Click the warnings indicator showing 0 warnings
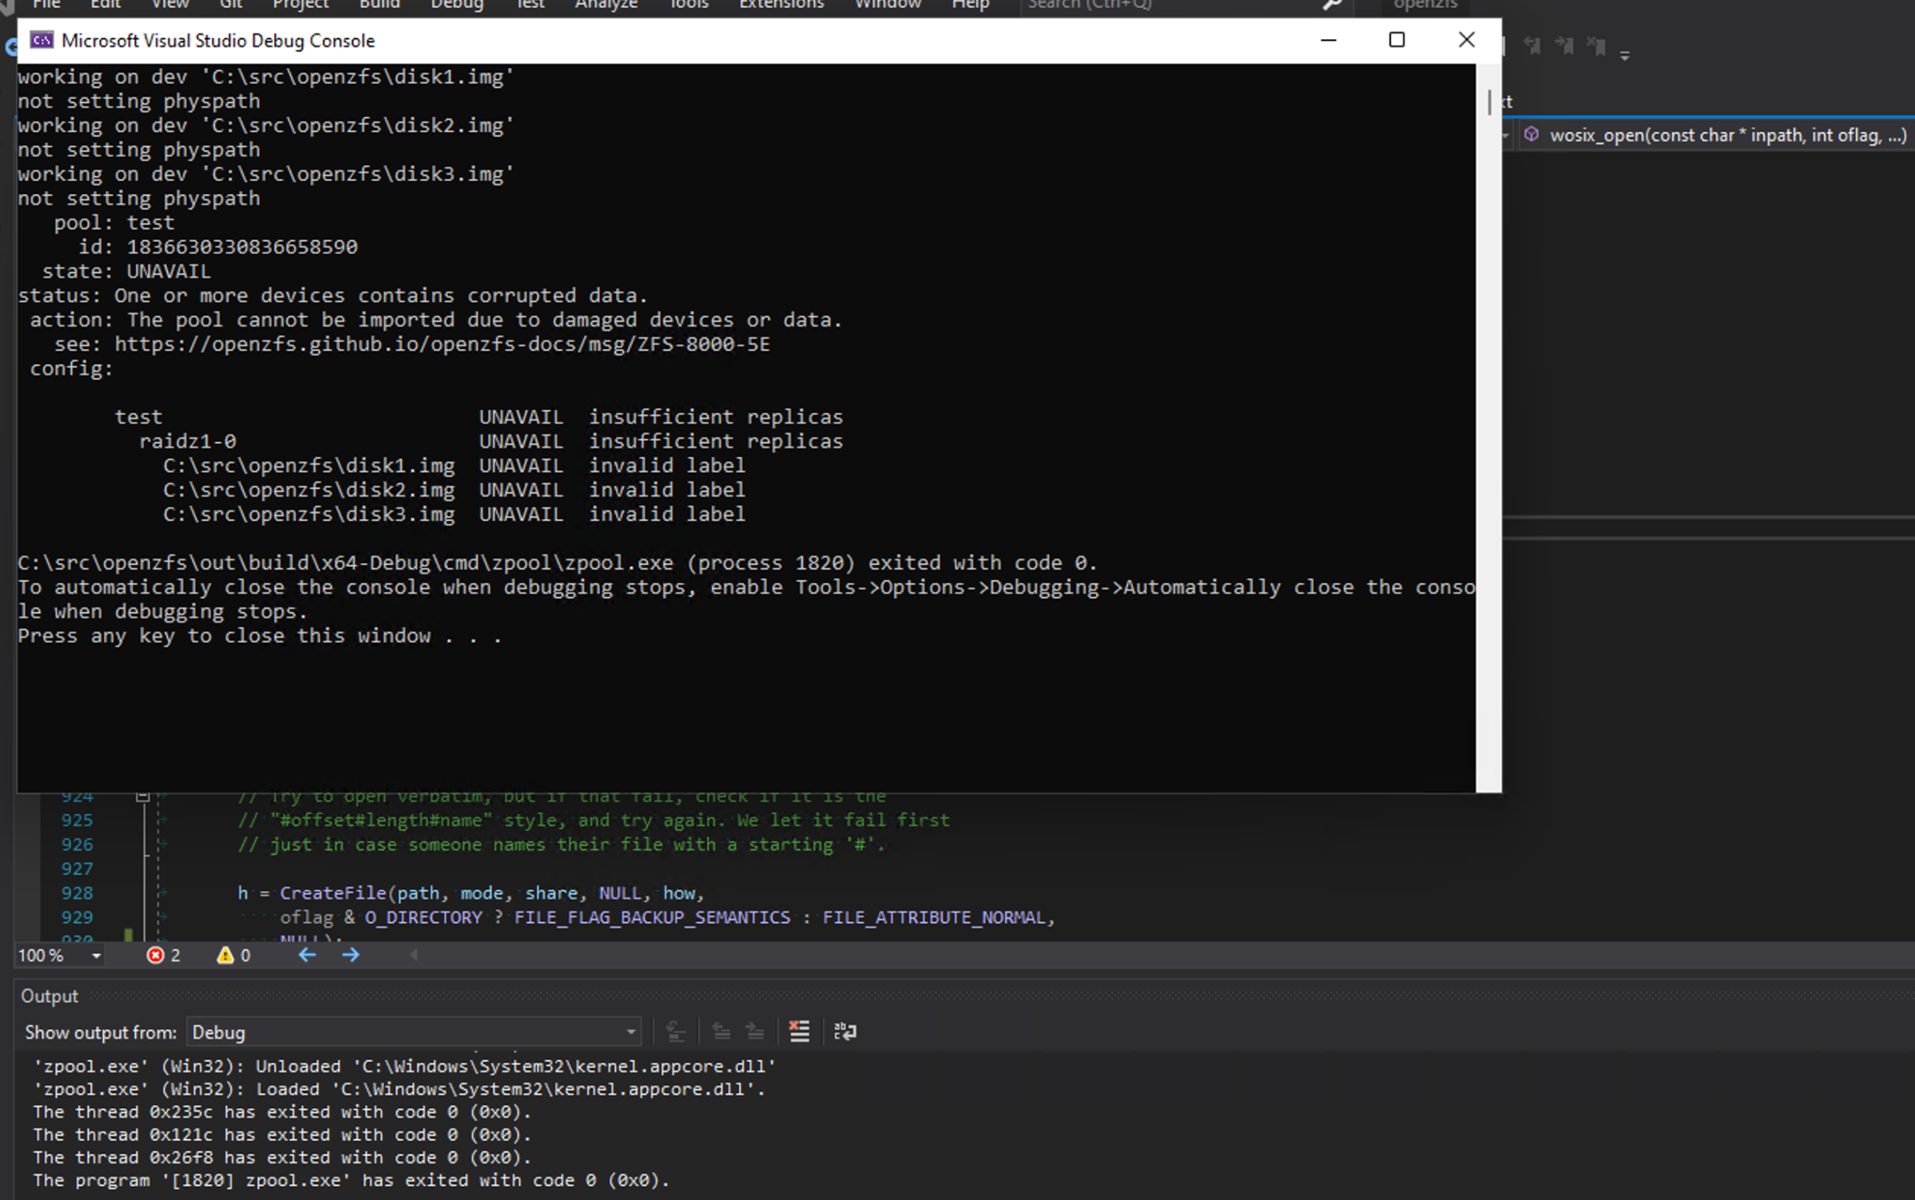1915x1200 pixels. 232,955
